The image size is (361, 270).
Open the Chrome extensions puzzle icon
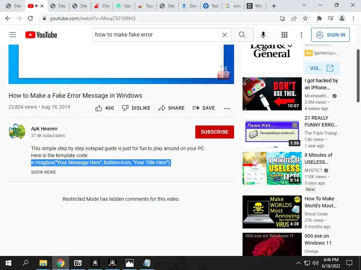click(x=319, y=18)
